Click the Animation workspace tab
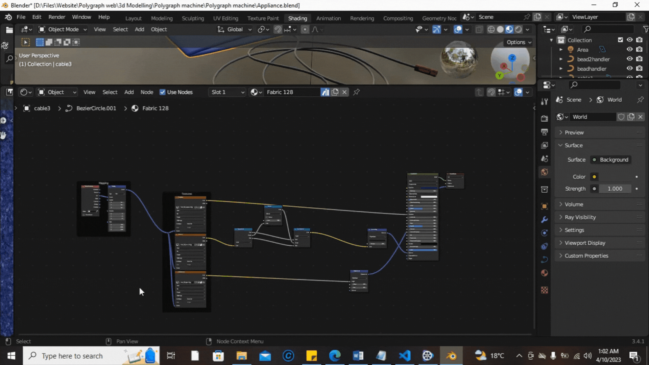 click(x=329, y=18)
